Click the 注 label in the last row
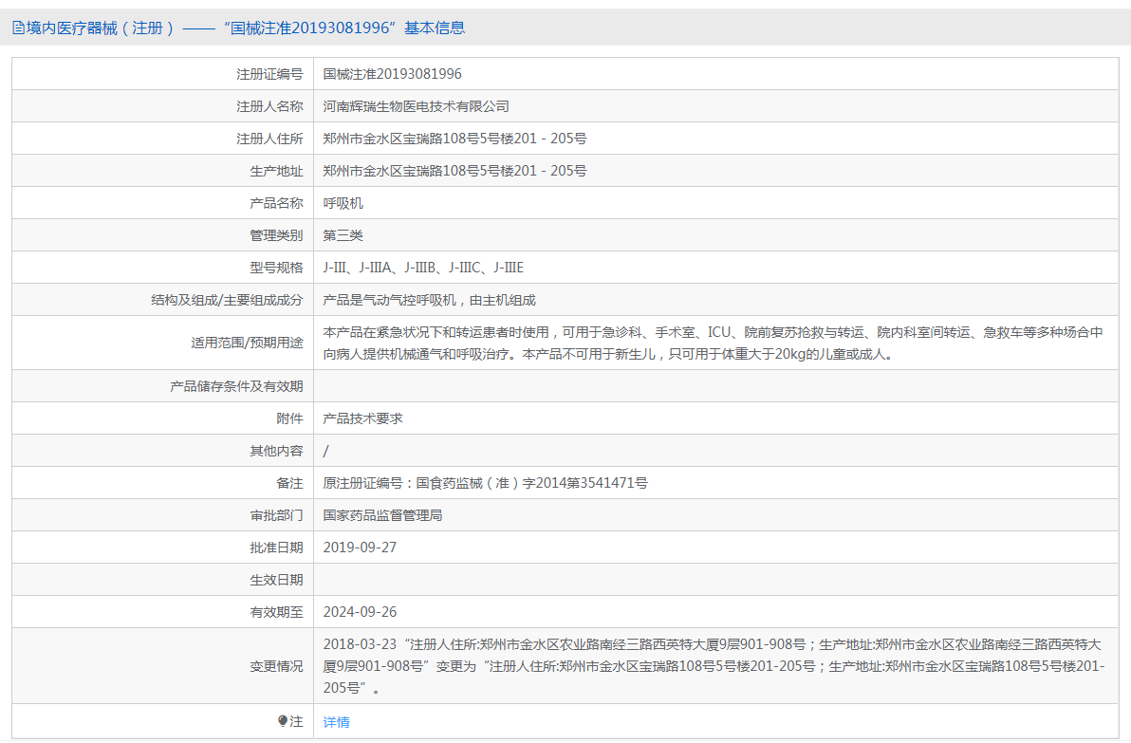Viewport: 1131px width, 743px height. [x=296, y=721]
